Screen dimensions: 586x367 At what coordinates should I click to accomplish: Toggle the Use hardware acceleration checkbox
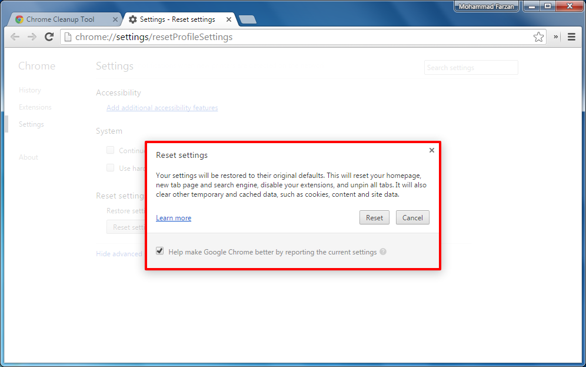[110, 168]
